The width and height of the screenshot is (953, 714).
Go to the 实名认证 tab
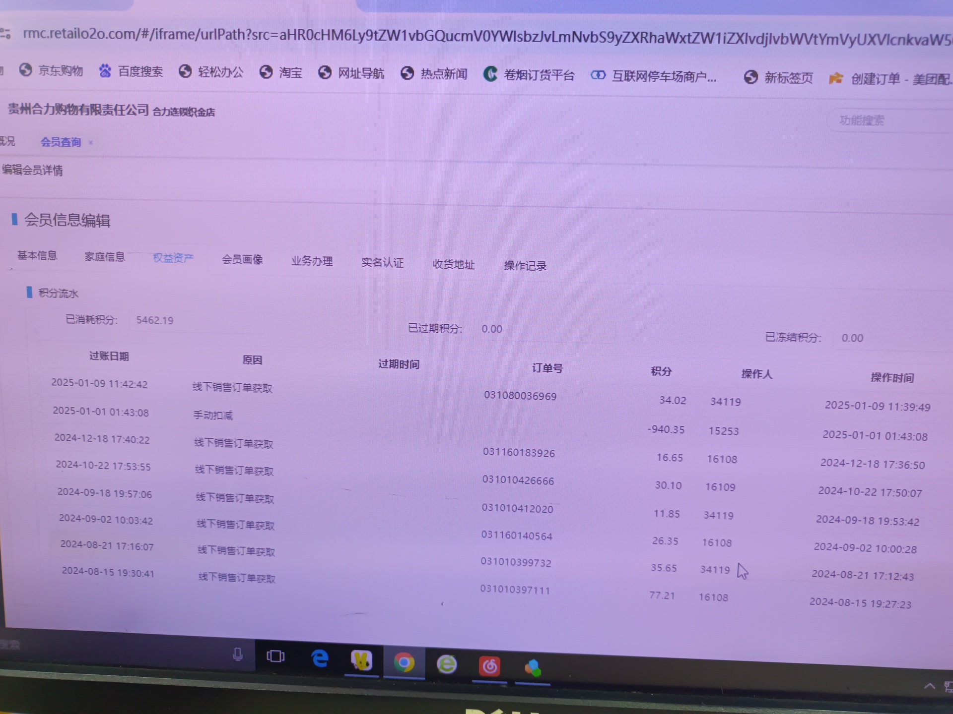point(382,262)
